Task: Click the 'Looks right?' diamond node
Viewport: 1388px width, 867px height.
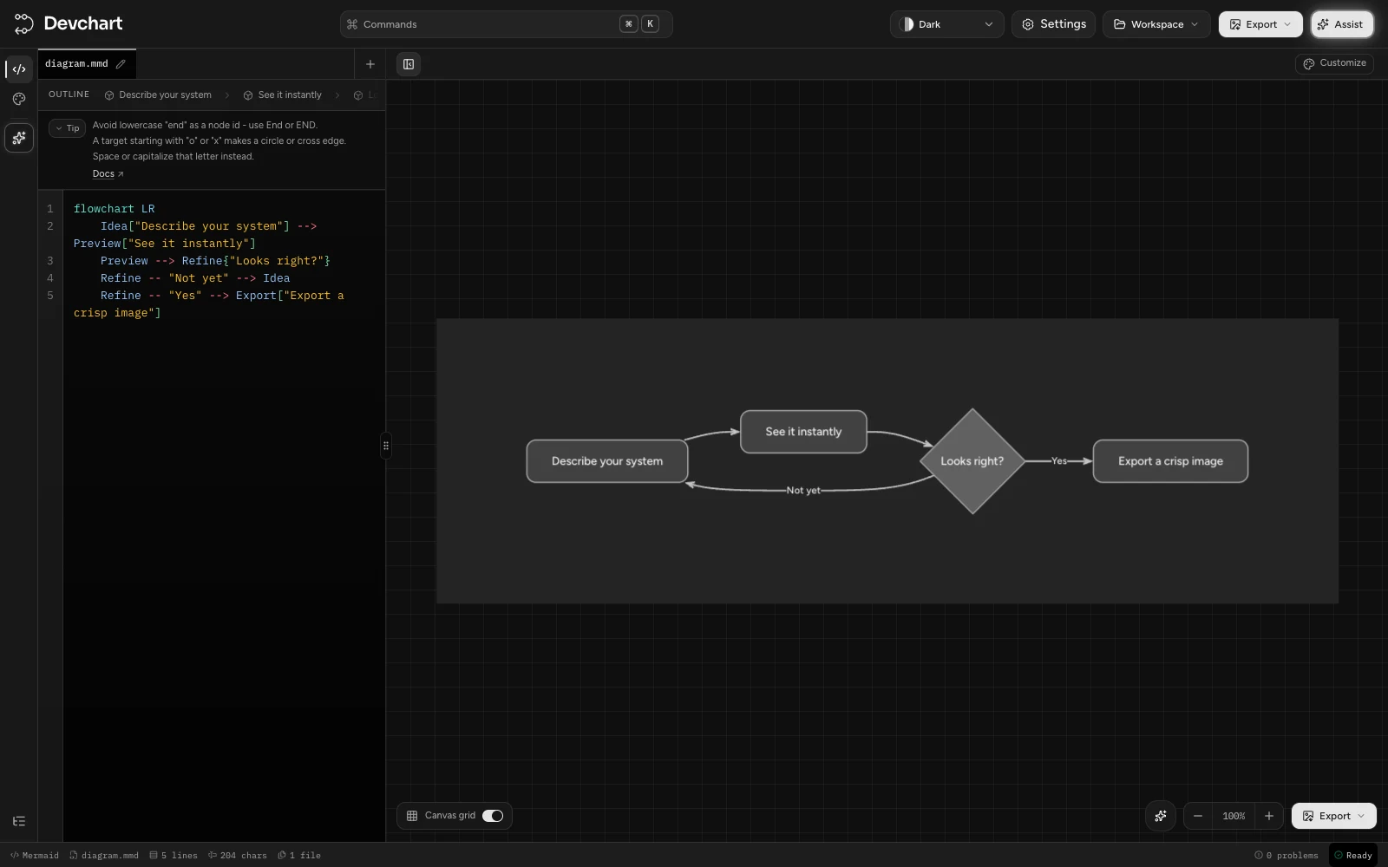Action: (972, 461)
